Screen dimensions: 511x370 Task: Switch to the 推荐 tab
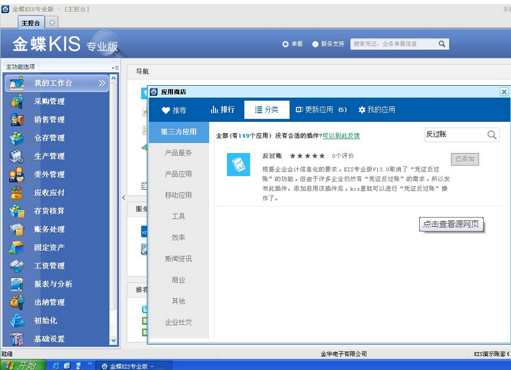pos(174,110)
